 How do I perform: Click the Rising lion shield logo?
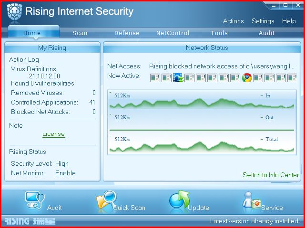tap(14, 12)
